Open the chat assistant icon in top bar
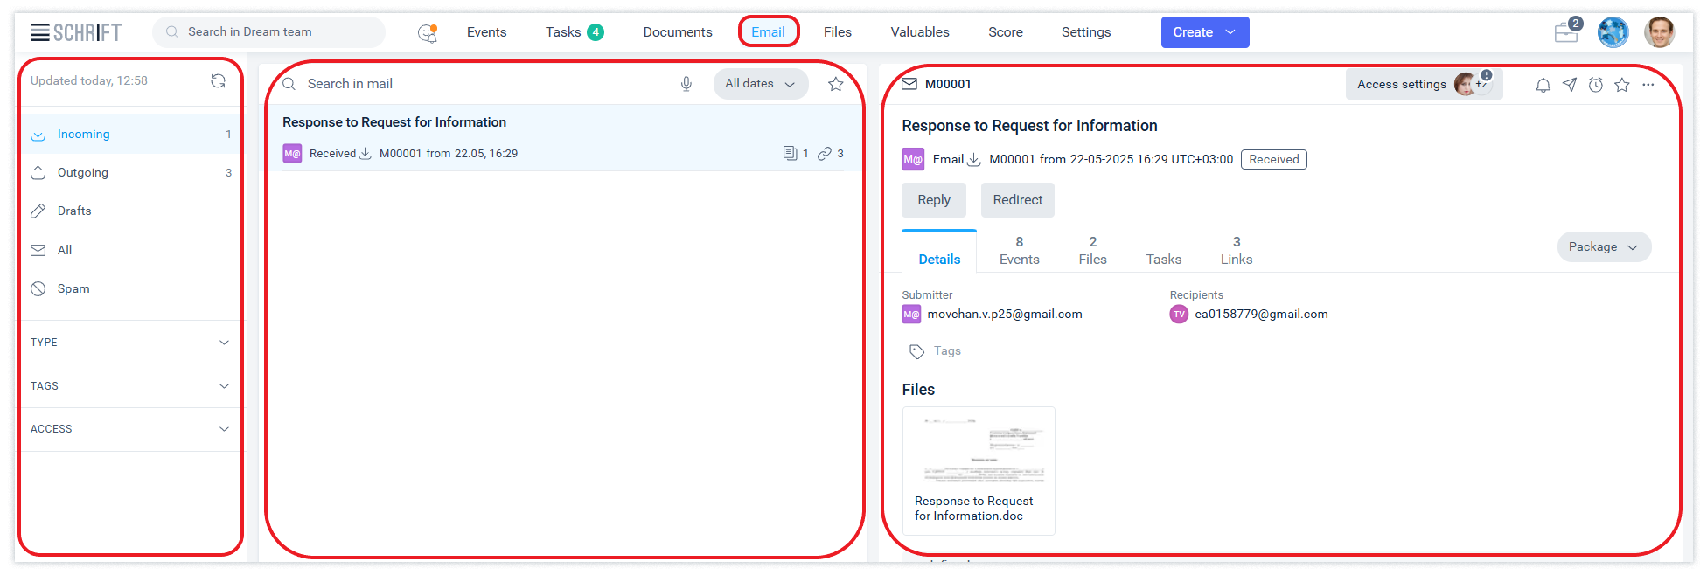Viewport: 1707px width, 575px height. coord(427,32)
